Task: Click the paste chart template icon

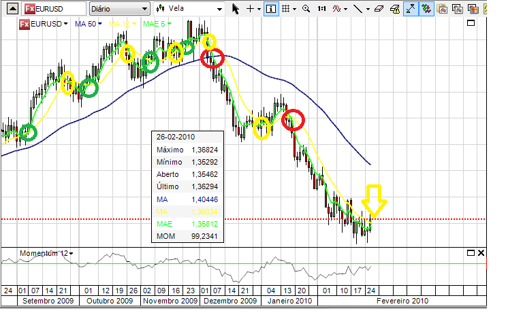Action: (x=442, y=9)
